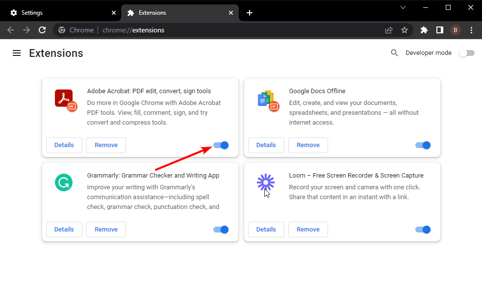482x285 pixels.
Task: Open the Extensions puzzle toolbar menu
Action: (x=424, y=30)
